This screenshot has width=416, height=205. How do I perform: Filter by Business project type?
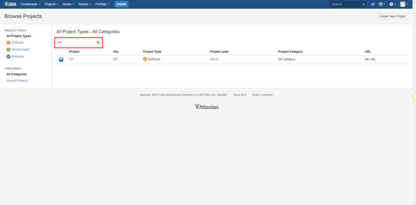click(18, 56)
